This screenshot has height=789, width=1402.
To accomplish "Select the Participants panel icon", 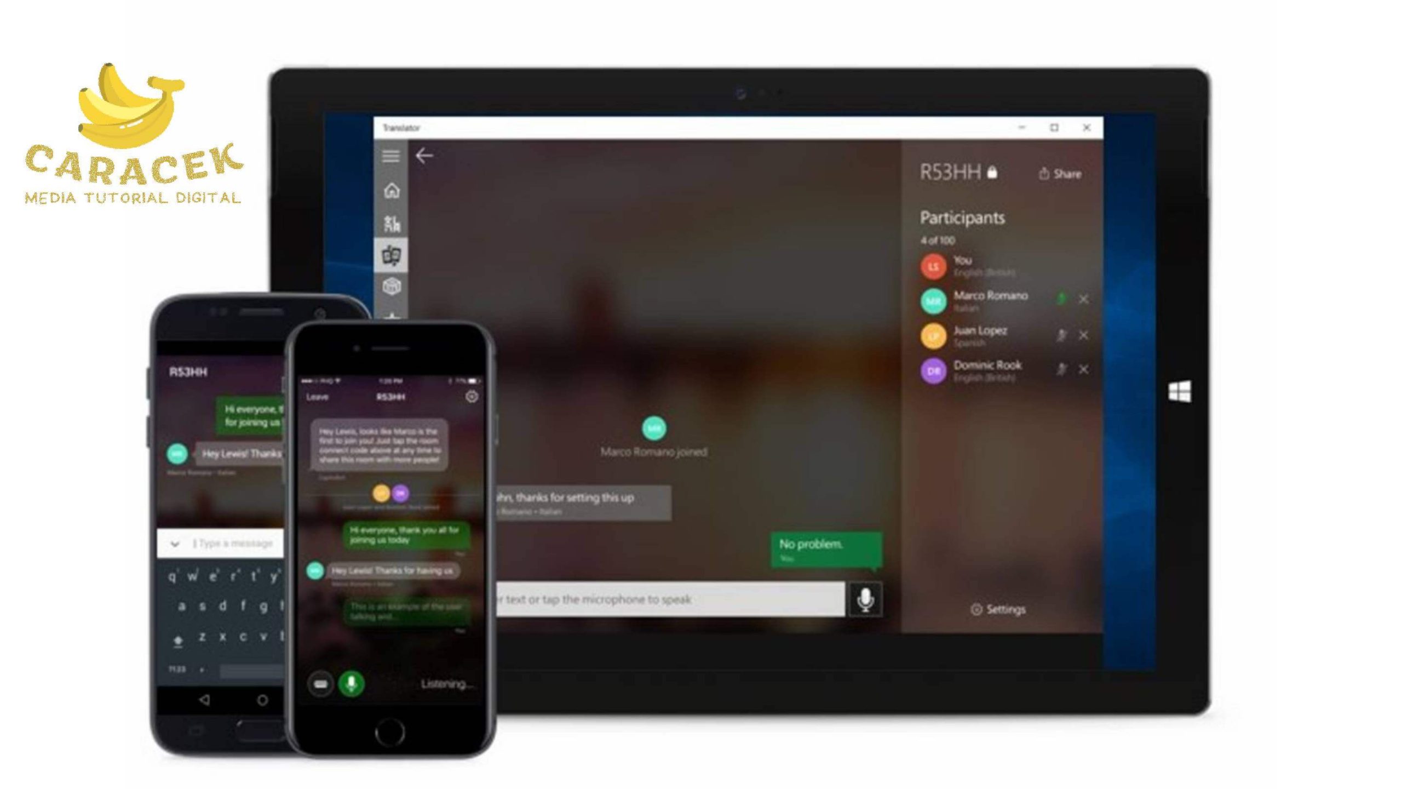I will point(392,221).
